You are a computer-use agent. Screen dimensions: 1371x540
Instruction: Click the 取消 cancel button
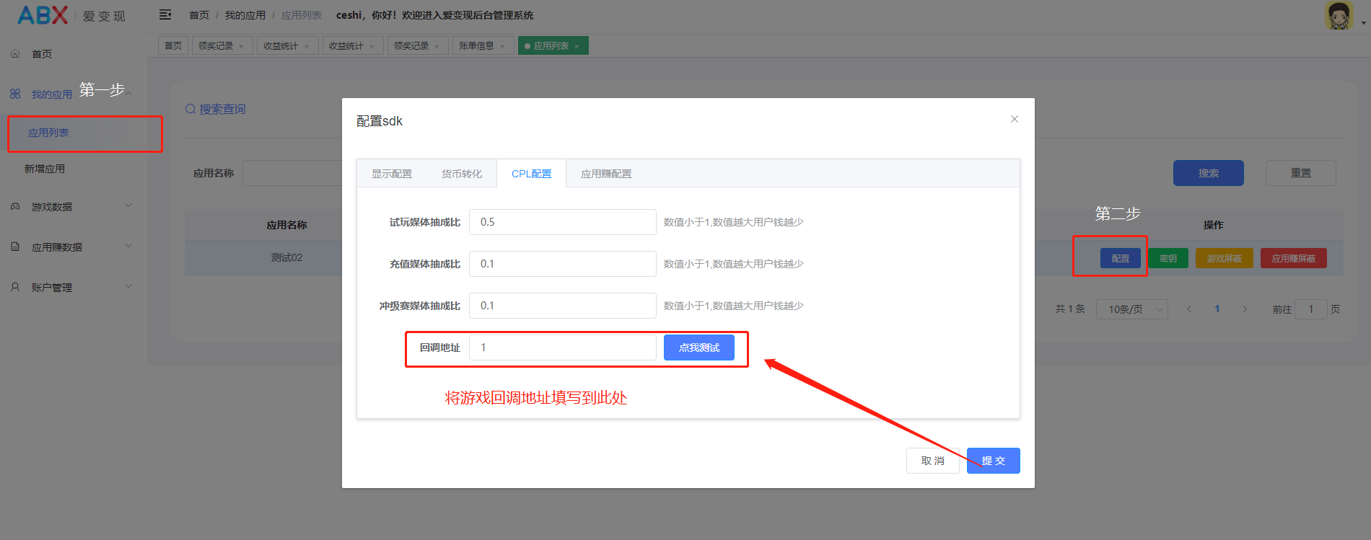click(x=932, y=461)
